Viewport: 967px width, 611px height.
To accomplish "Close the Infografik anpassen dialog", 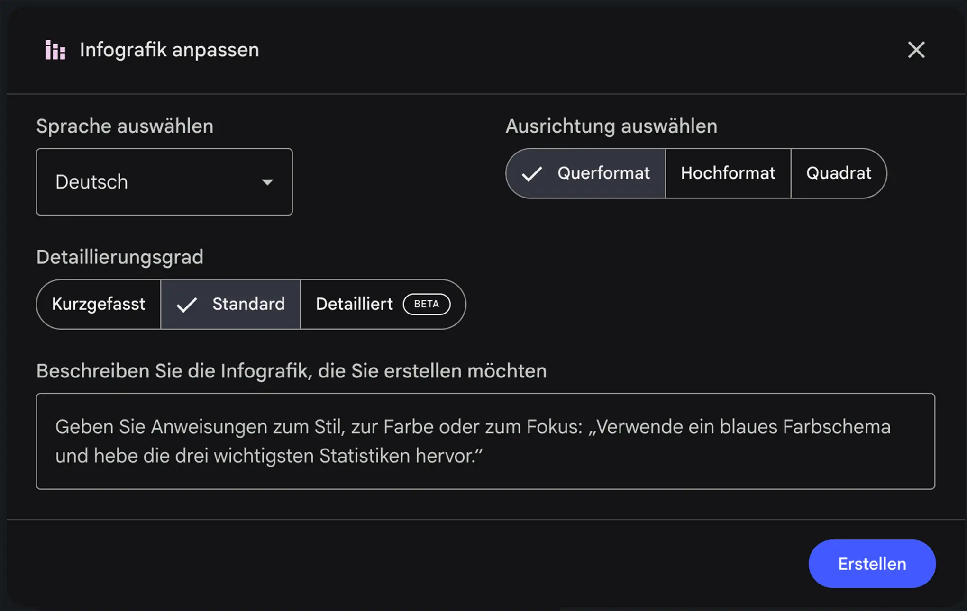I will [x=916, y=50].
